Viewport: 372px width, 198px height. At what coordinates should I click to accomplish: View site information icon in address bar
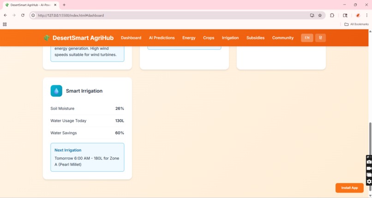(33, 15)
